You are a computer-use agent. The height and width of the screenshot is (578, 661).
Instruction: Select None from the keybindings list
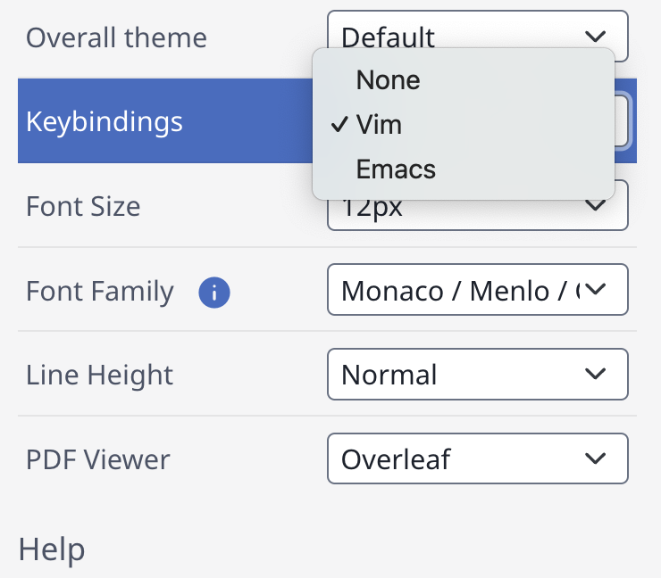388,80
